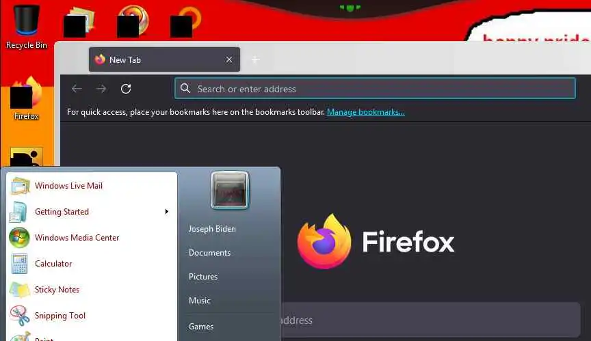Open Games from Start menu
This screenshot has height=341, width=591.
(x=201, y=327)
